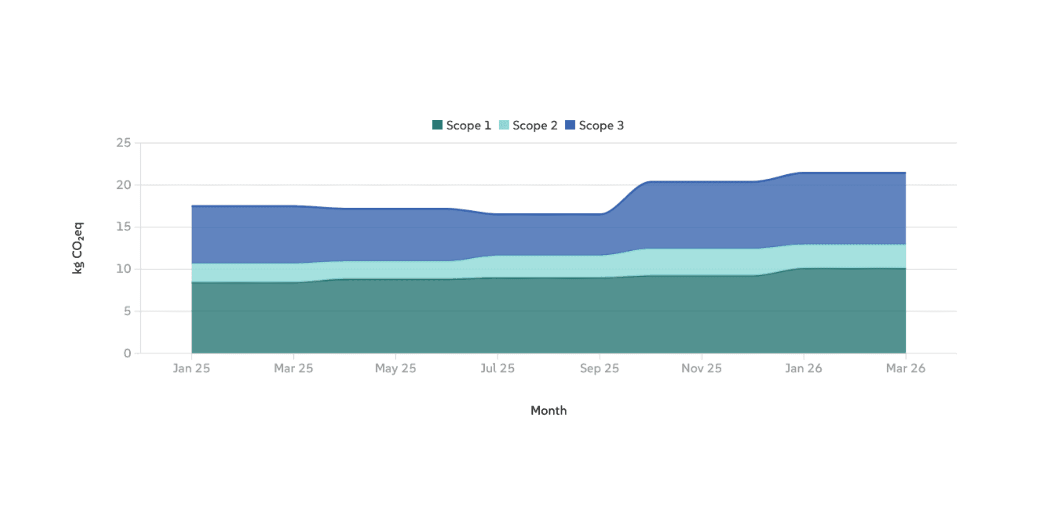
Task: Click the 10 y-axis tick label
Action: 124,269
